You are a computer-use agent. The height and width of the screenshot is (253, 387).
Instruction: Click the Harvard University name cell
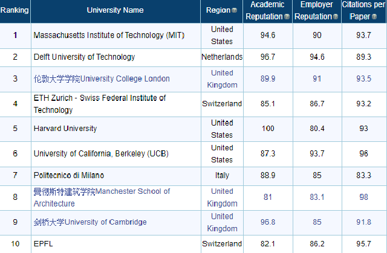pyautogui.click(x=65, y=129)
